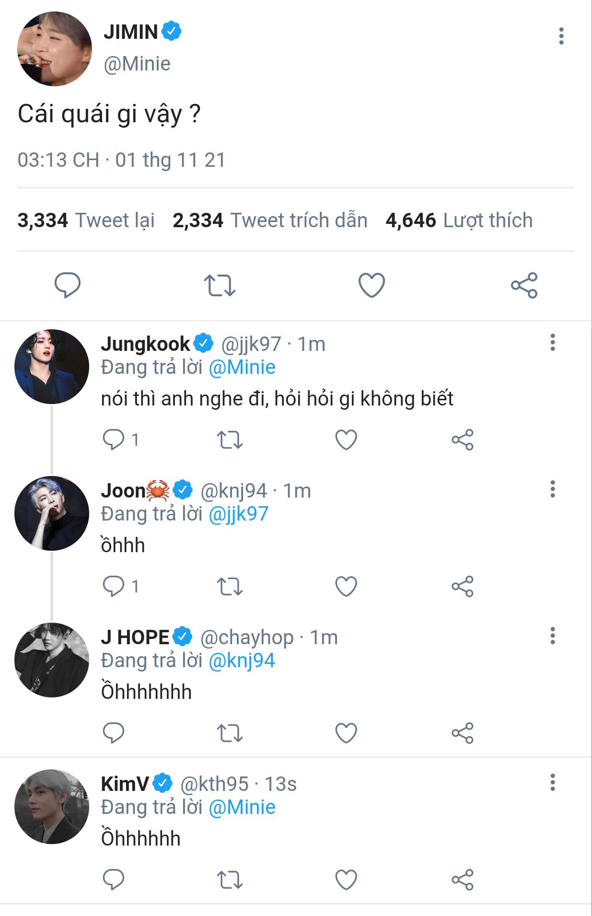Screen dimensions: 592x916
Task: Like Joon's reply
Action: [346, 586]
